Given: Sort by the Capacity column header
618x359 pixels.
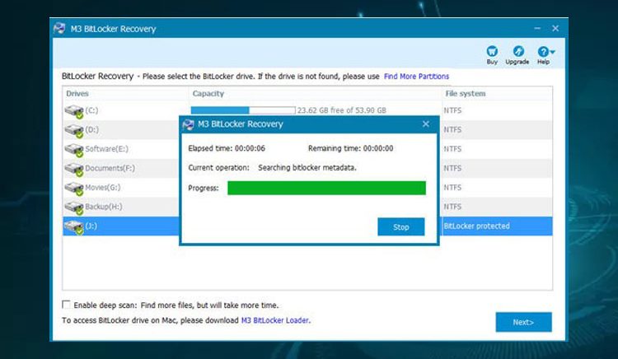Looking at the screenshot, I should click(x=208, y=94).
